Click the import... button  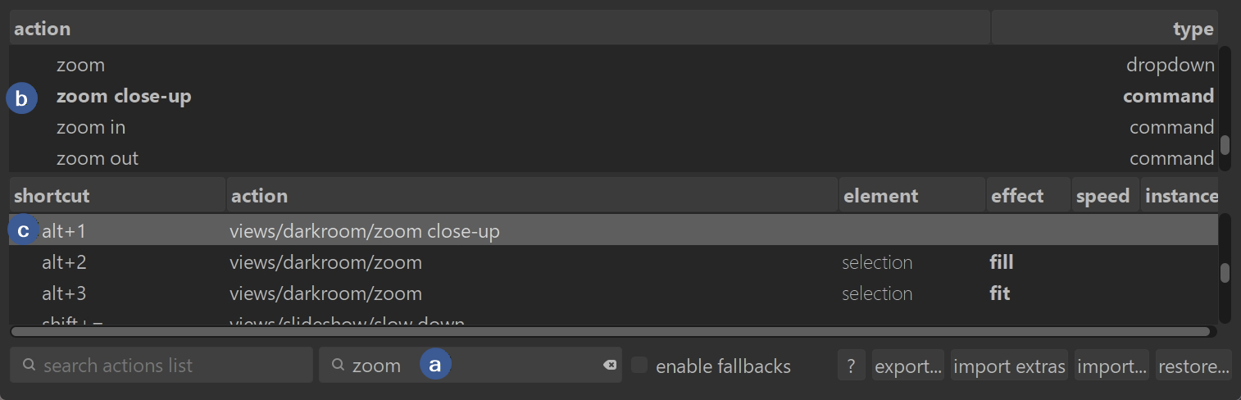point(1111,366)
